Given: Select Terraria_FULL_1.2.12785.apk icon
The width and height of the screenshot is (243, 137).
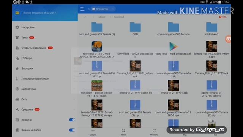Looking at the screenshot, I should click(x=212, y=66).
